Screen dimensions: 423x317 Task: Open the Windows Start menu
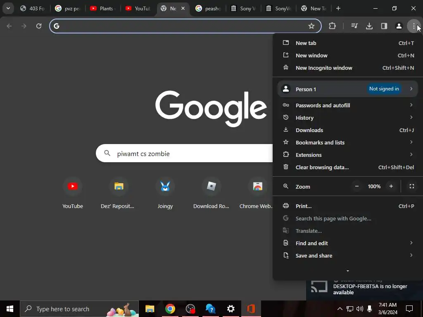[x=10, y=309]
